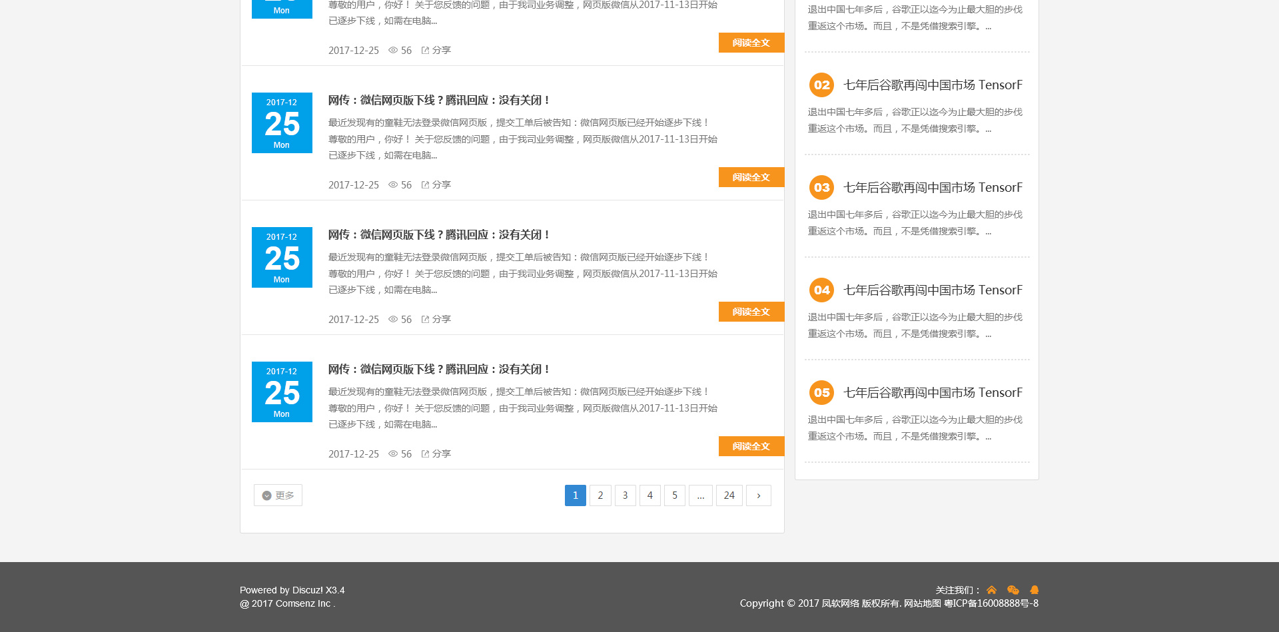The width and height of the screenshot is (1279, 632).
Task: Open the sidebar article numbered 04
Action: [x=932, y=290]
